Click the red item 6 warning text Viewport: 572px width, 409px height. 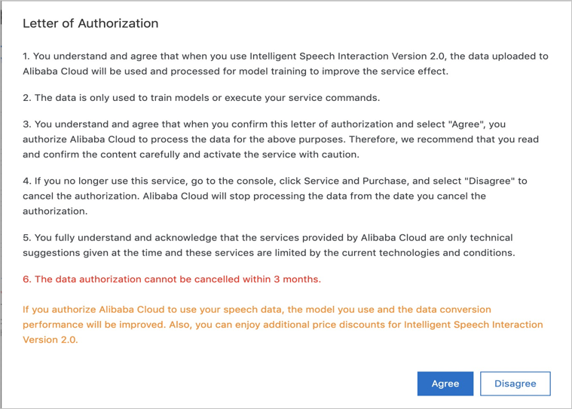(172, 279)
